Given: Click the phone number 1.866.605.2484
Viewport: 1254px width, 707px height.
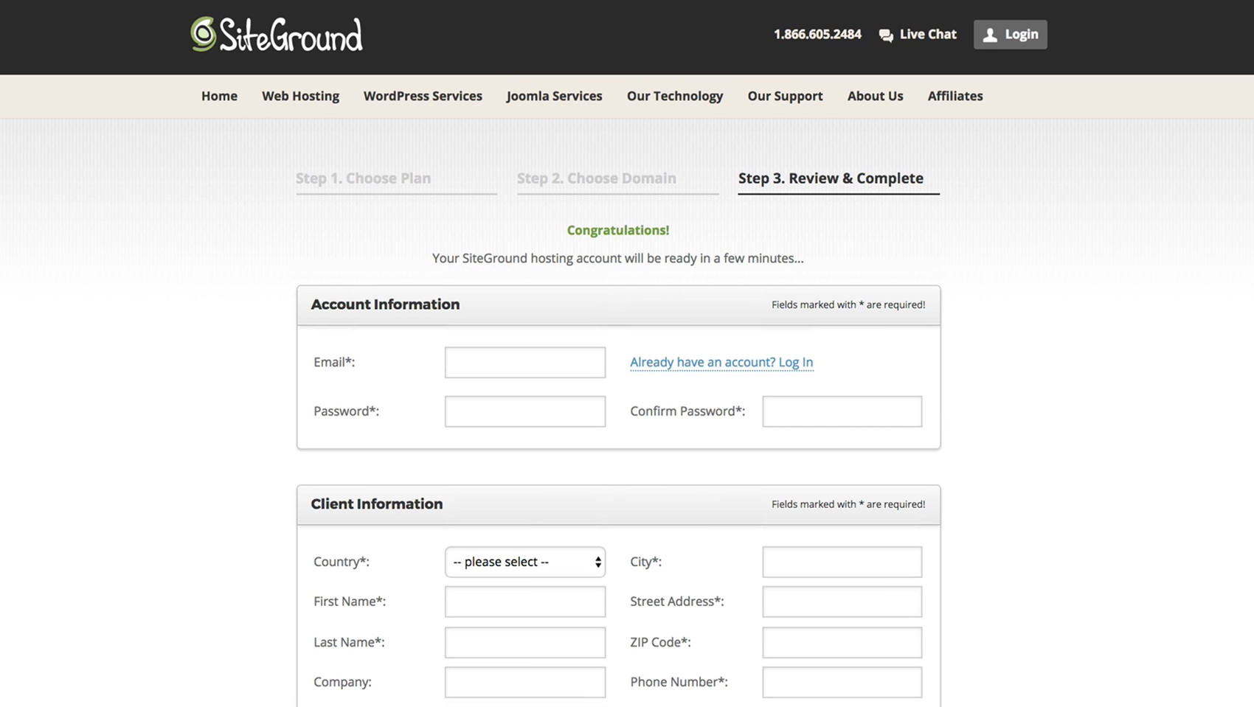Looking at the screenshot, I should pos(817,35).
